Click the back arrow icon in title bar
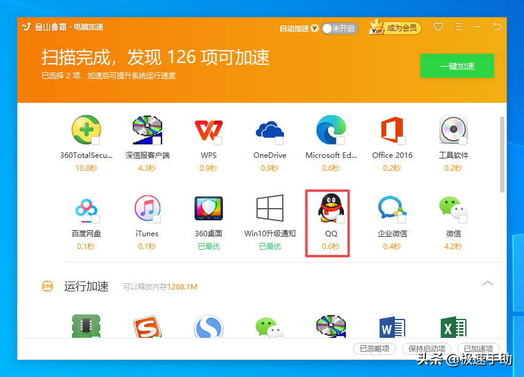The width and height of the screenshot is (524, 377). (497, 26)
